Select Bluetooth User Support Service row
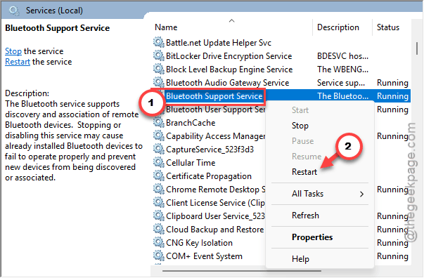The image size is (424, 278). point(215,110)
